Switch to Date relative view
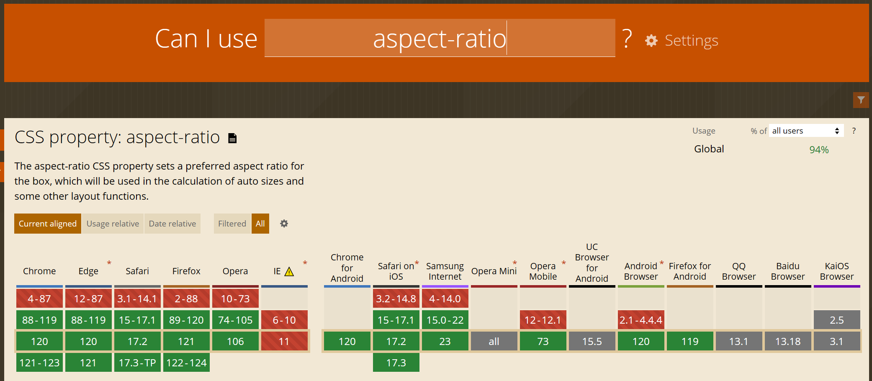 pos(172,224)
